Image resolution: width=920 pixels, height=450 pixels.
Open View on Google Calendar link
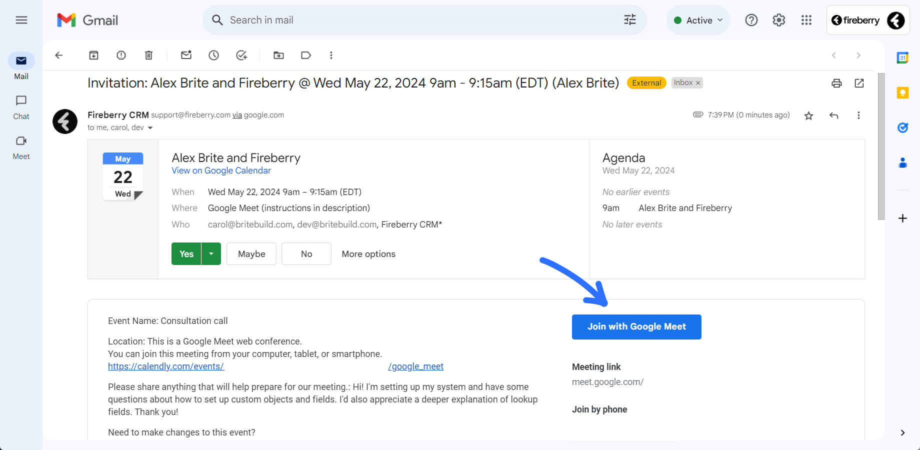point(221,170)
